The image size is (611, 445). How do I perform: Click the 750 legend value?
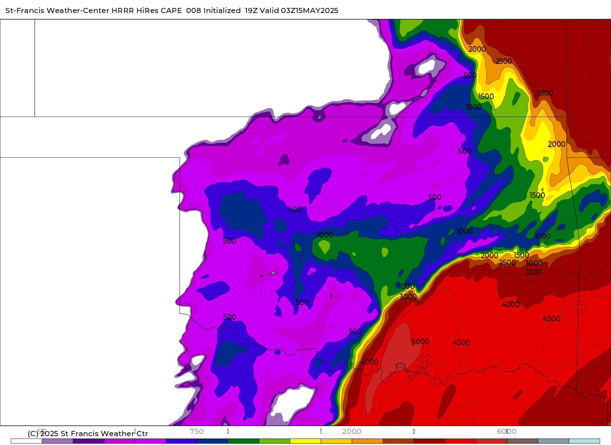pyautogui.click(x=197, y=431)
